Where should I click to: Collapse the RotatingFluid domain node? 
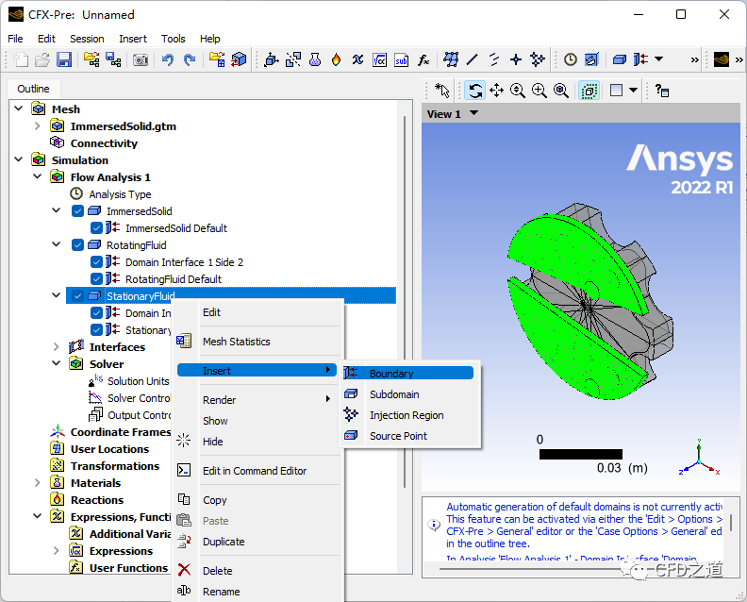pyautogui.click(x=57, y=245)
